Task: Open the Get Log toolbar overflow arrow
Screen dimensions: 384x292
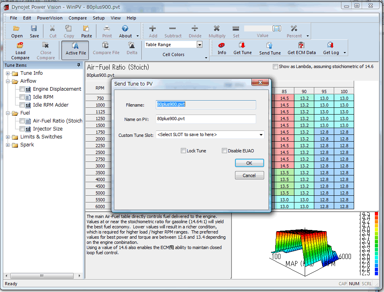Action: click(345, 53)
